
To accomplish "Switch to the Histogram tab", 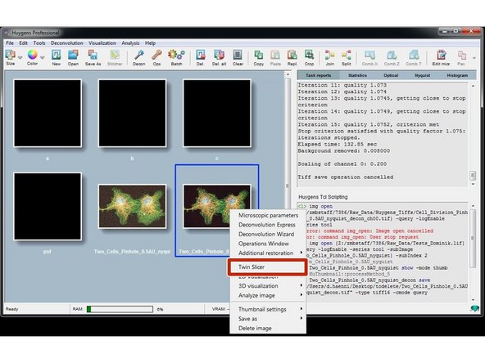I will coord(457,75).
